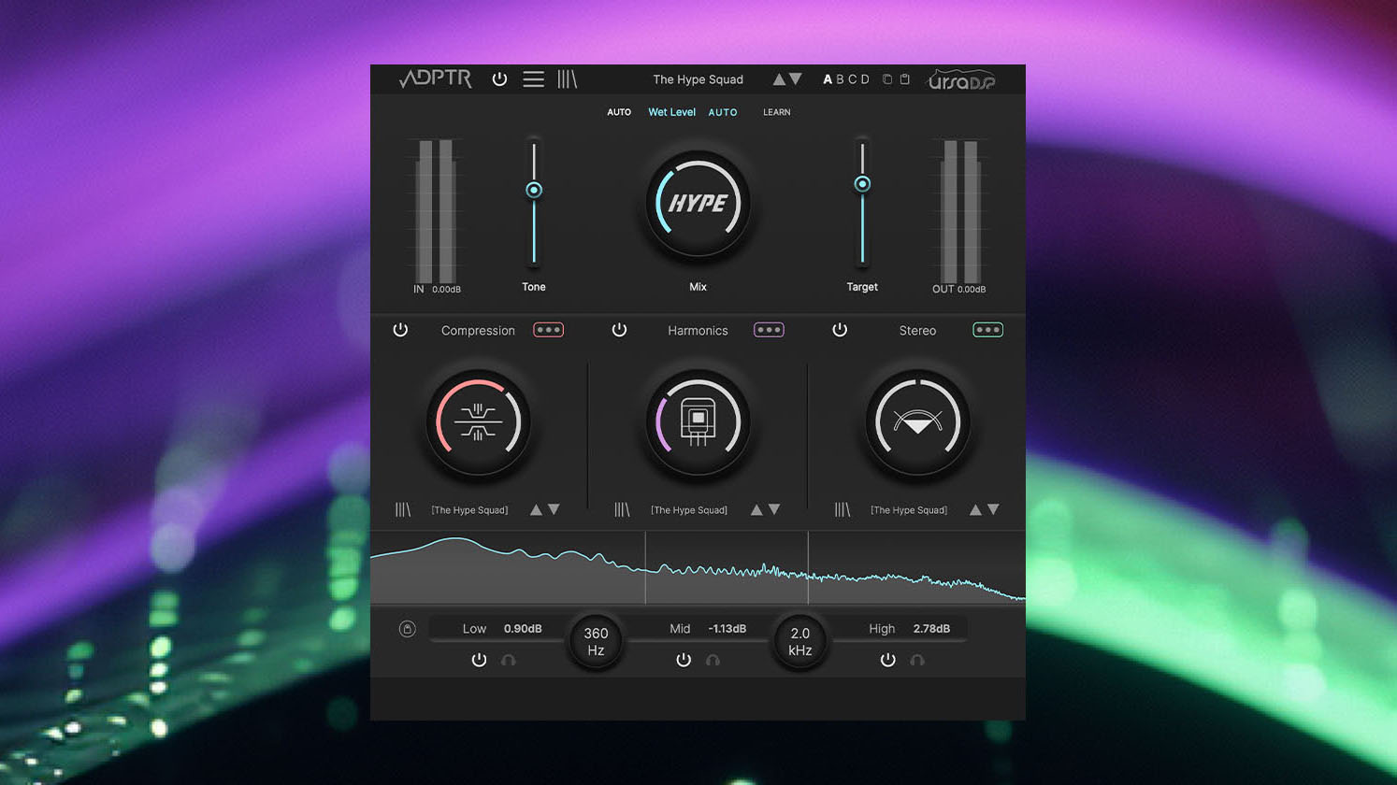The width and height of the screenshot is (1397, 785).
Task: Select next Stereo preset down arrow
Action: pos(993,509)
